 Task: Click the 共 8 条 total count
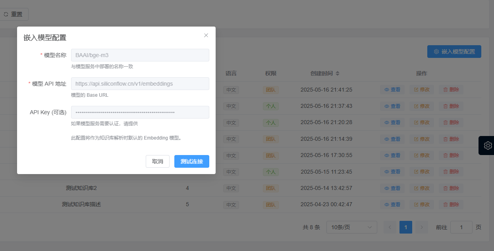(311, 227)
